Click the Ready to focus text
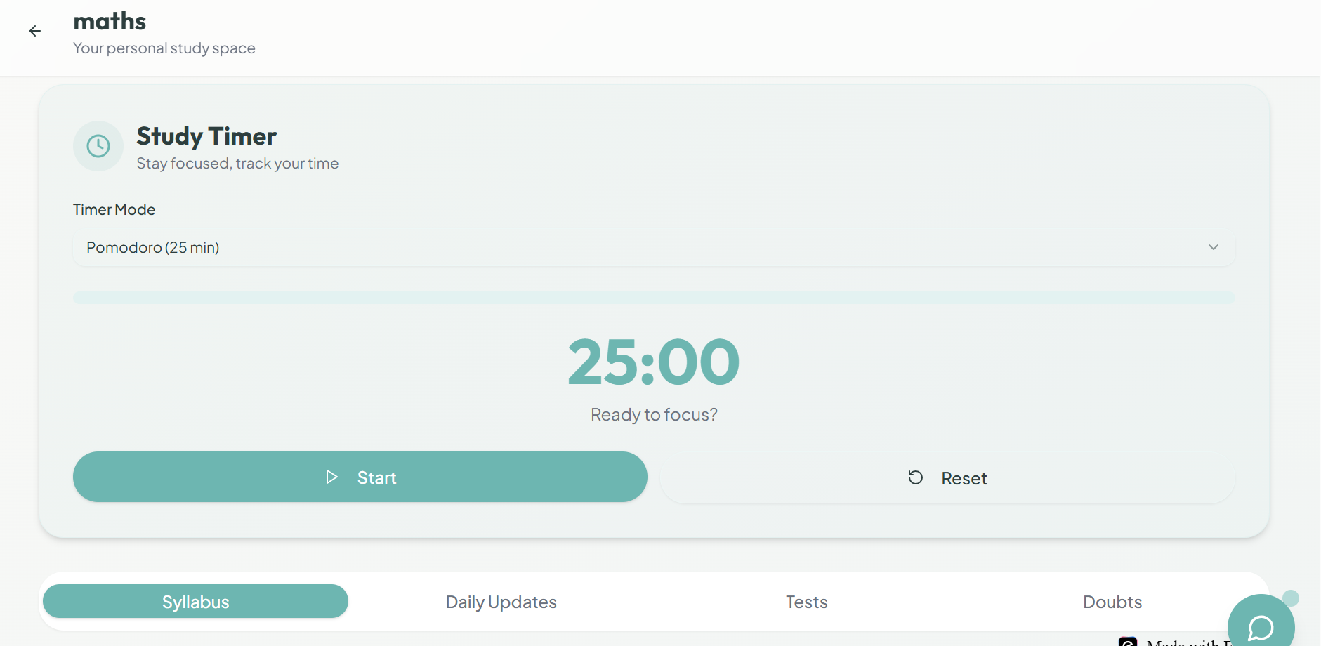Viewport: 1321px width, 646px height. pyautogui.click(x=654, y=414)
